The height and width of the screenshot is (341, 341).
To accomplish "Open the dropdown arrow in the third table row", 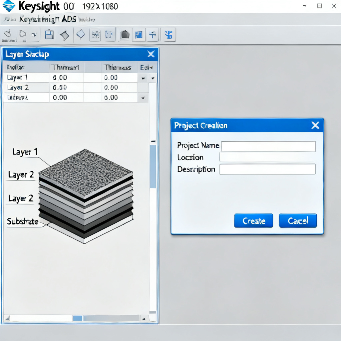I will tap(143, 98).
